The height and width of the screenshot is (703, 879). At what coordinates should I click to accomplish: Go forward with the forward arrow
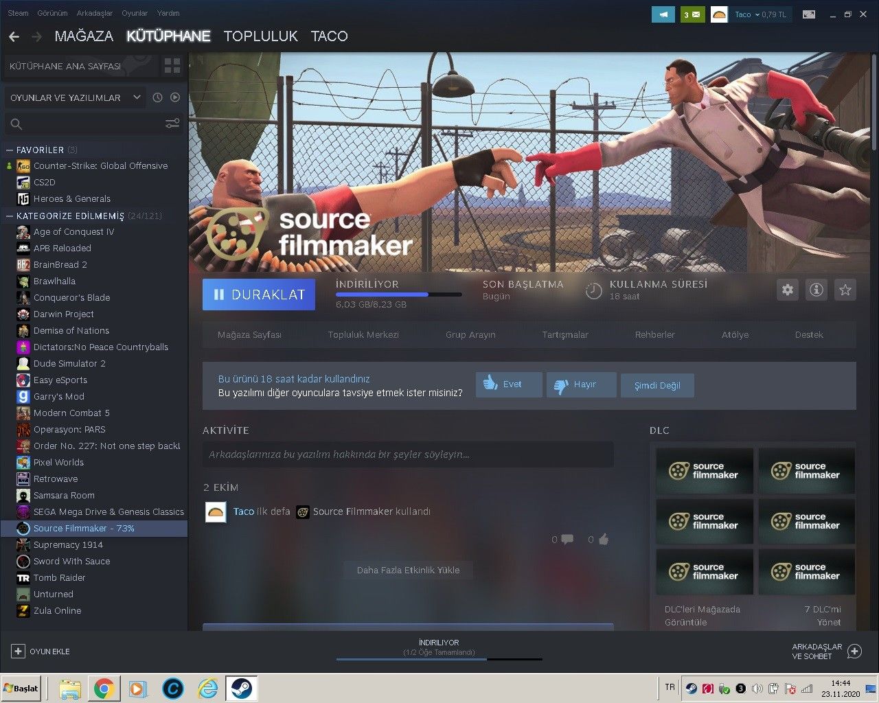[x=36, y=36]
